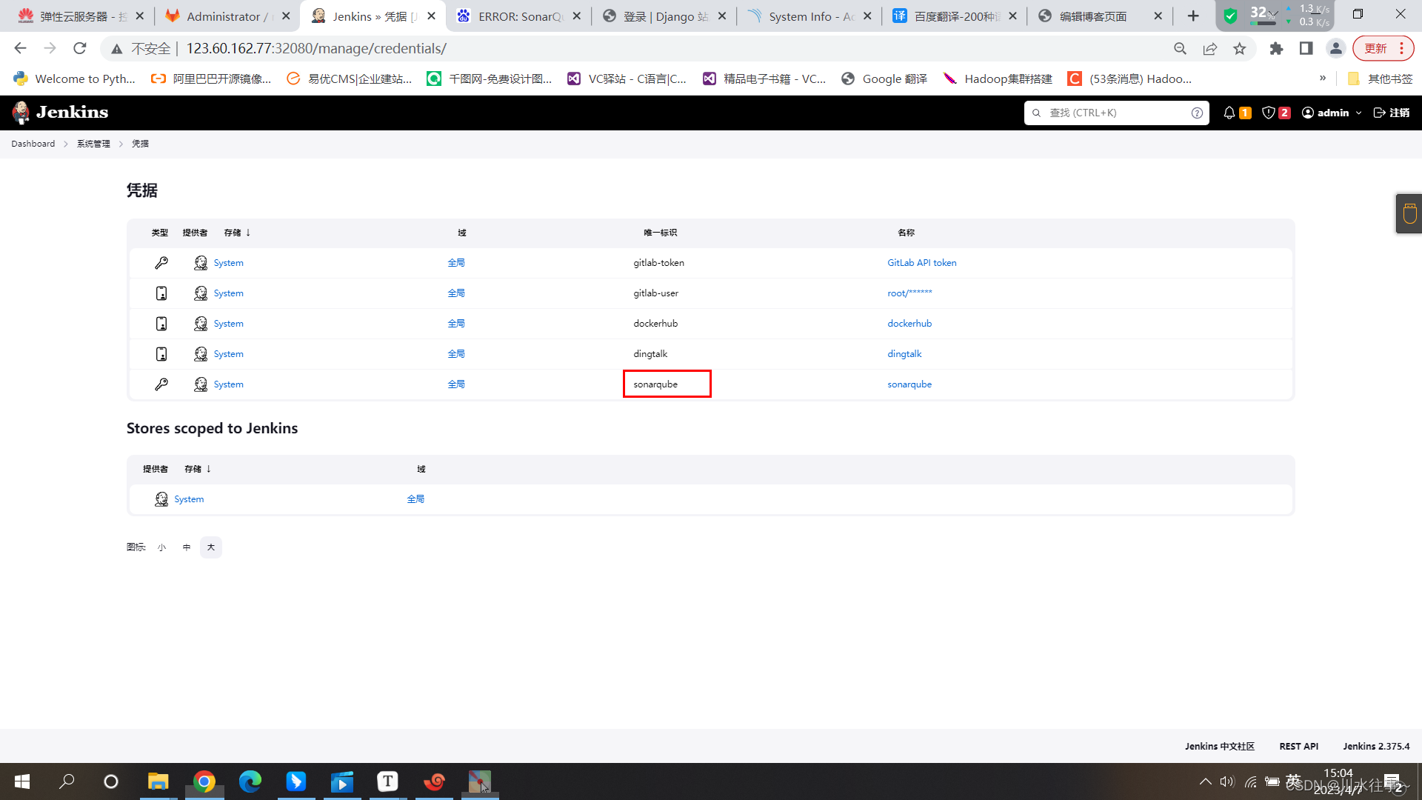Viewport: 1422px width, 800px height.
Task: Click the key icon in the gitlab-token row
Action: coord(161,263)
